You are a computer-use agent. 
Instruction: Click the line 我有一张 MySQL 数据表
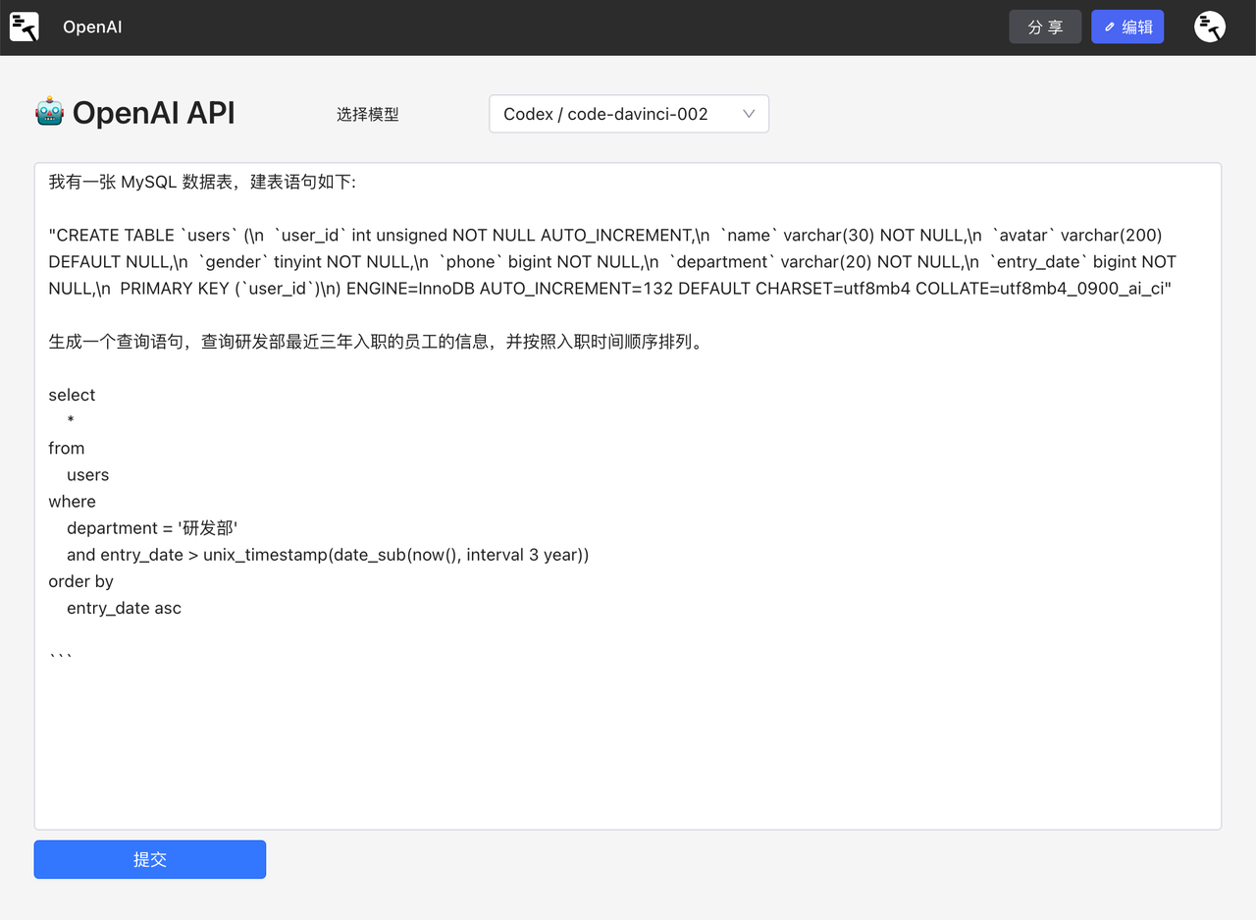[202, 182]
